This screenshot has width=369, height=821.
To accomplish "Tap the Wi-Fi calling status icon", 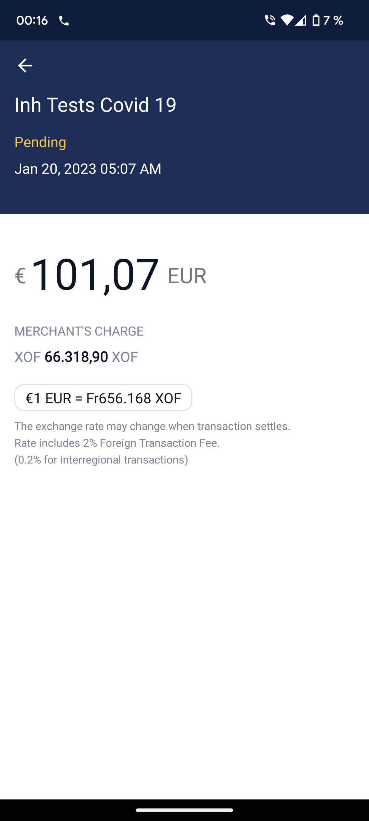I will point(270,21).
